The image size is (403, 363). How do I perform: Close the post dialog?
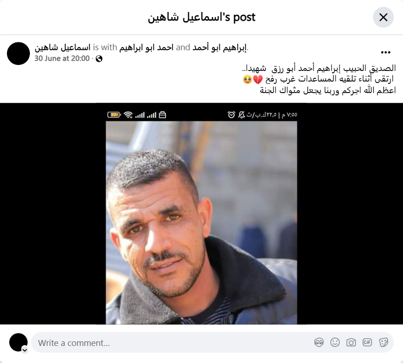coord(383,18)
